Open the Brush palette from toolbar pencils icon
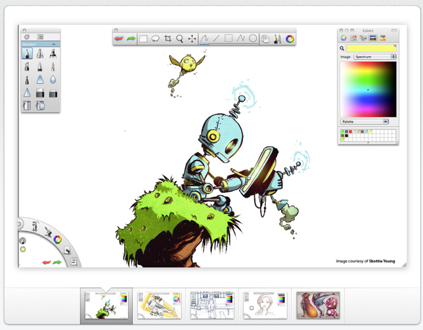 point(277,39)
